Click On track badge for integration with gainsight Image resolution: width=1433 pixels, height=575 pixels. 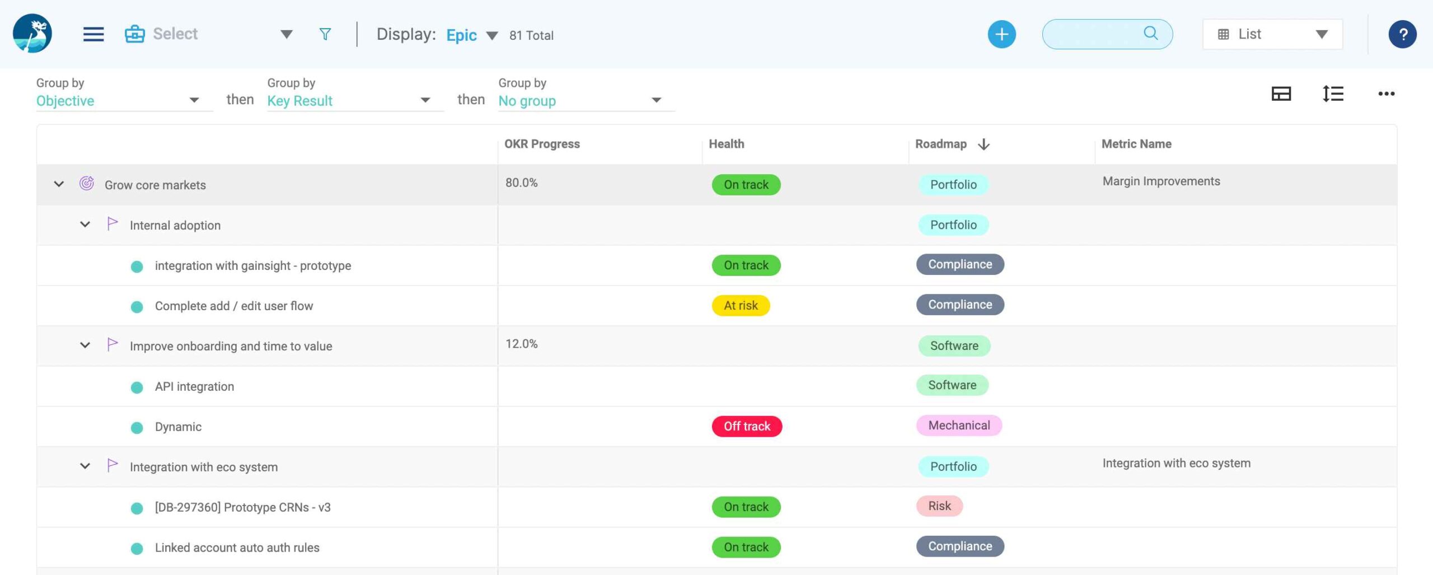tap(746, 265)
